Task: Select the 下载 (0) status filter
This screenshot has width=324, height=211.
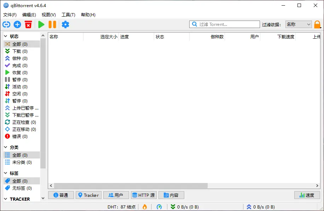Action: (x=20, y=51)
